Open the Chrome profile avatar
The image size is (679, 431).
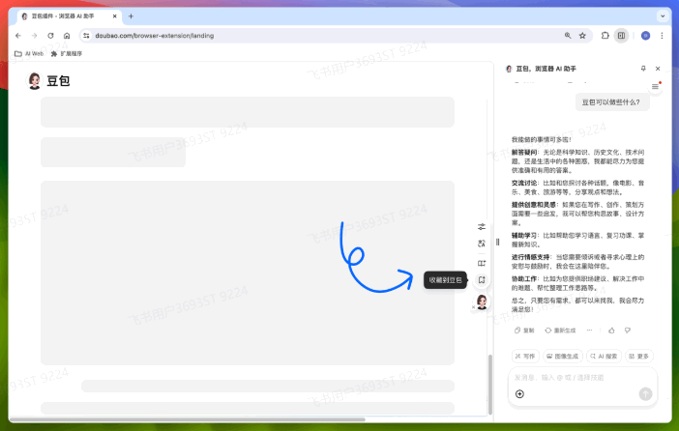(x=645, y=36)
